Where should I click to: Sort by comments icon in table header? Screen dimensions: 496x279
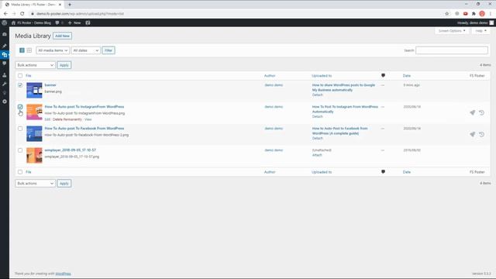(x=383, y=75)
